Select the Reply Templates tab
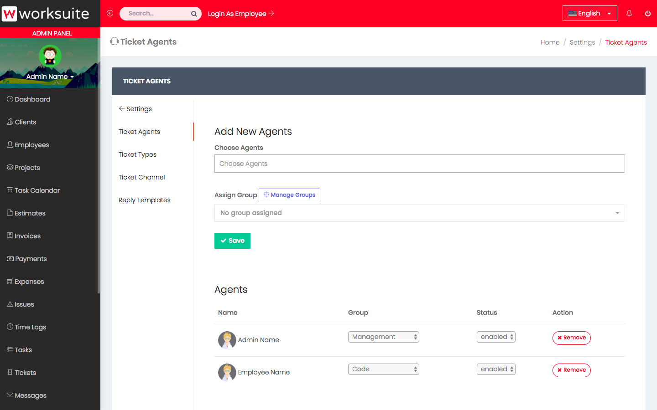 tap(144, 200)
